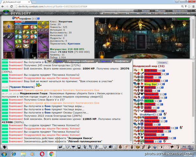
Task: Open the Системные сообщения tab
Action: (x=80, y=61)
